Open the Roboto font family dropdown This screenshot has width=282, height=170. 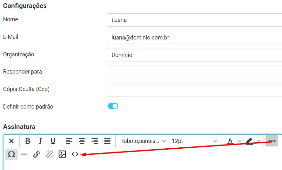[x=143, y=141]
